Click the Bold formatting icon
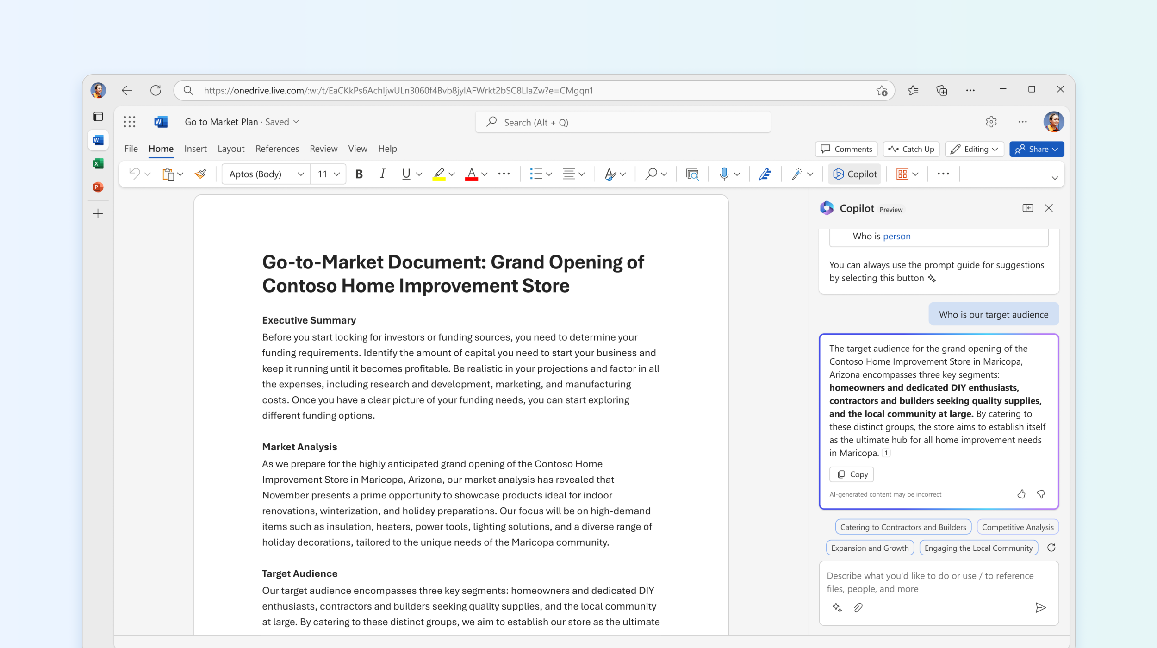 (358, 173)
